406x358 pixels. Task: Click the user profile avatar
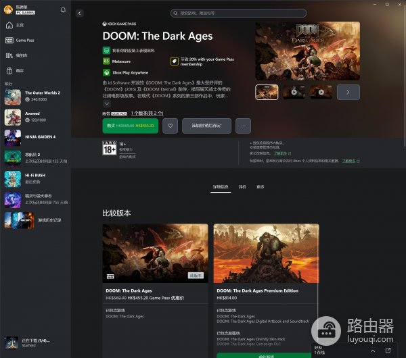click(x=8, y=9)
